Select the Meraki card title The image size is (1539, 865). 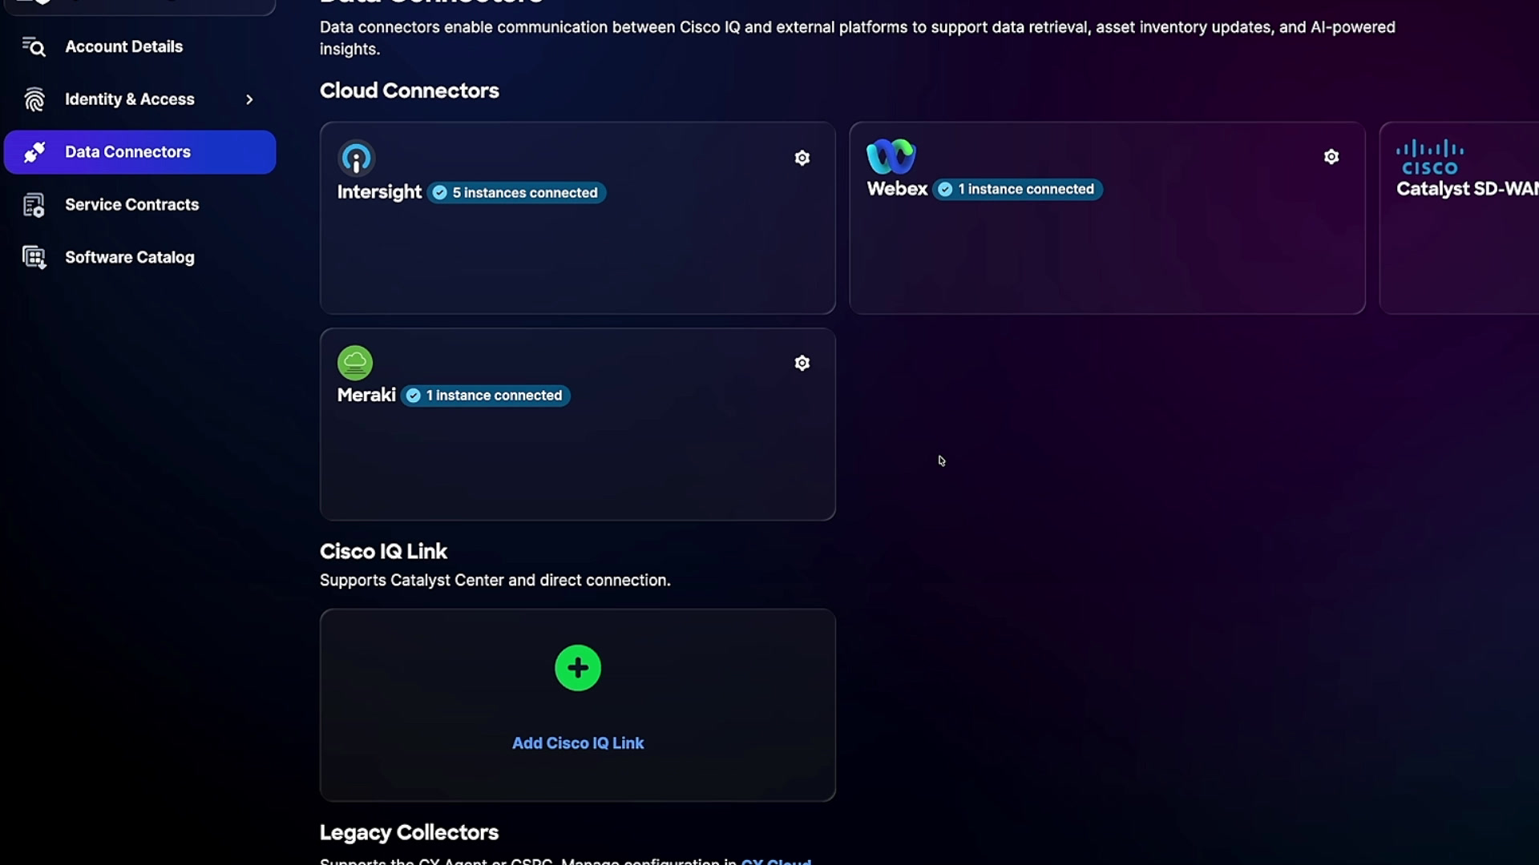click(x=366, y=395)
